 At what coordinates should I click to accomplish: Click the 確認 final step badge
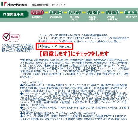coord(131,12)
